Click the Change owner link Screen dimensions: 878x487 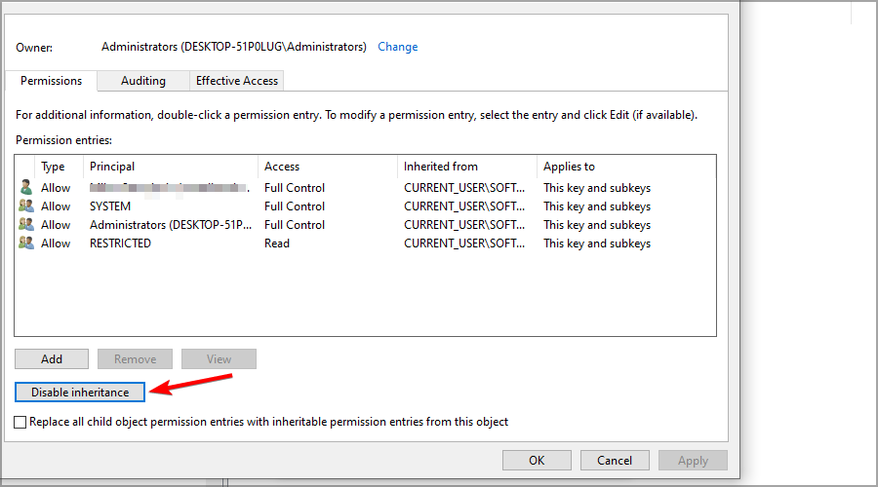click(398, 47)
